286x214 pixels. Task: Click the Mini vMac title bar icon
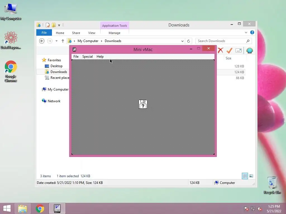click(74, 50)
